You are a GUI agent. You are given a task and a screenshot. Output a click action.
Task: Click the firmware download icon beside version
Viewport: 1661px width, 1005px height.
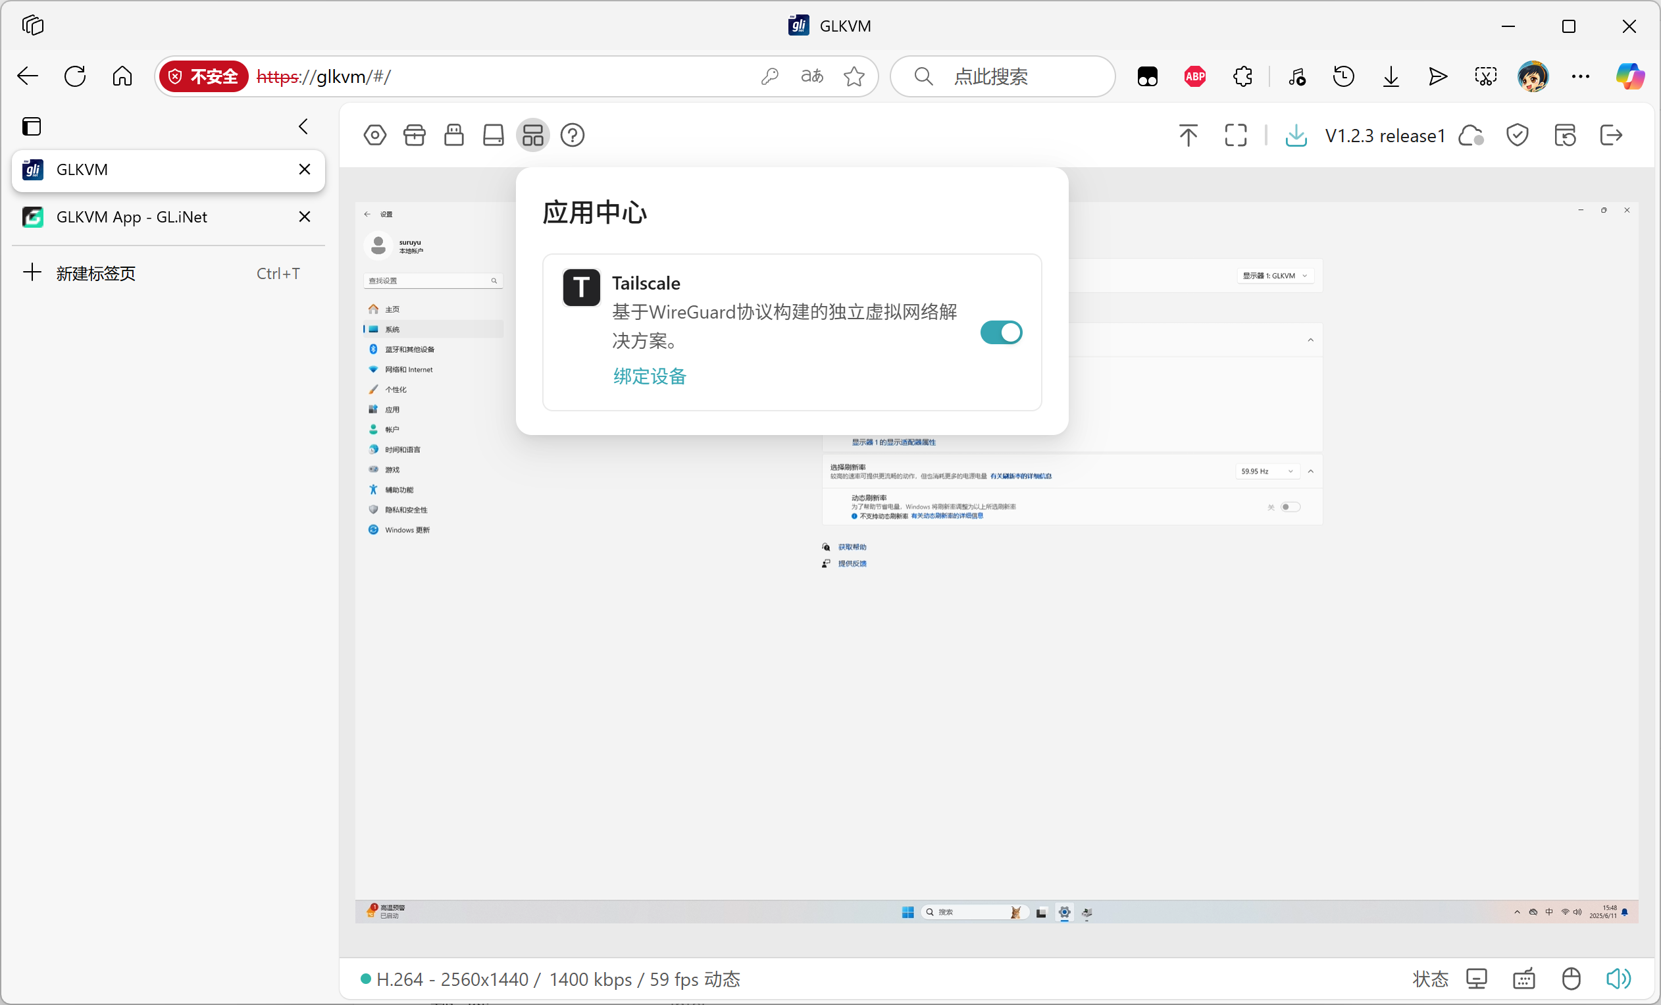(1296, 136)
